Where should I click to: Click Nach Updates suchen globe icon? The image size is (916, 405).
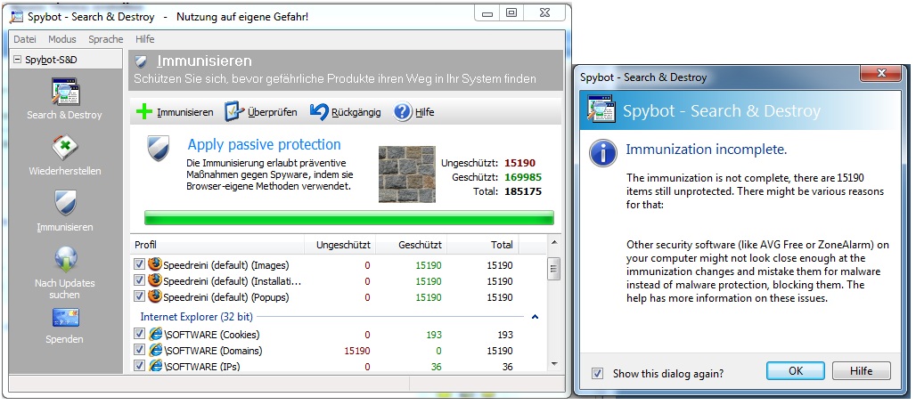coord(65,260)
